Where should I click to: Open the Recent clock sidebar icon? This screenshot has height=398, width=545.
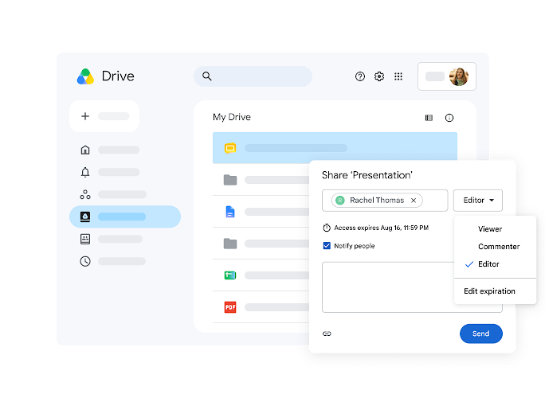pyautogui.click(x=85, y=261)
